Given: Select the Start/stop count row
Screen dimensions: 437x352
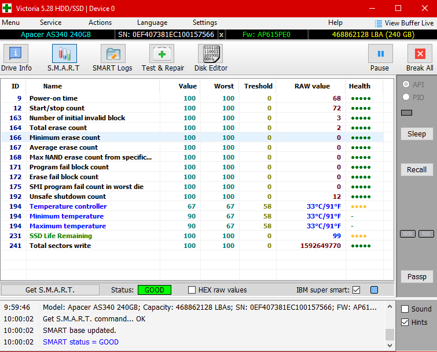Looking at the screenshot, I should pyautogui.click(x=192, y=108).
